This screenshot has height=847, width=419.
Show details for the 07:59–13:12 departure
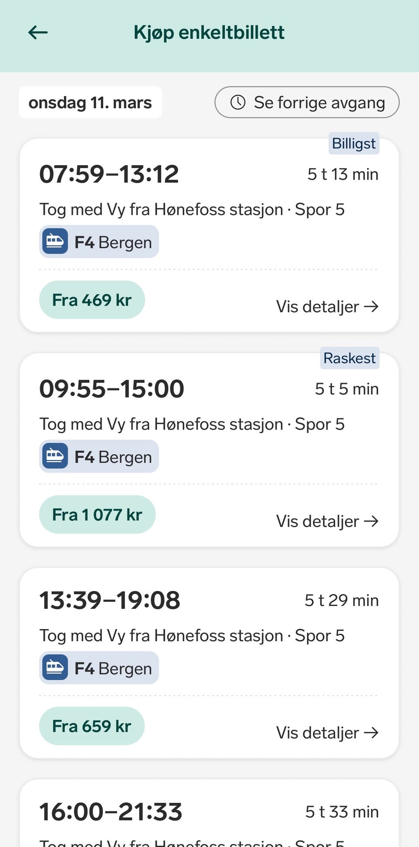[x=327, y=307]
